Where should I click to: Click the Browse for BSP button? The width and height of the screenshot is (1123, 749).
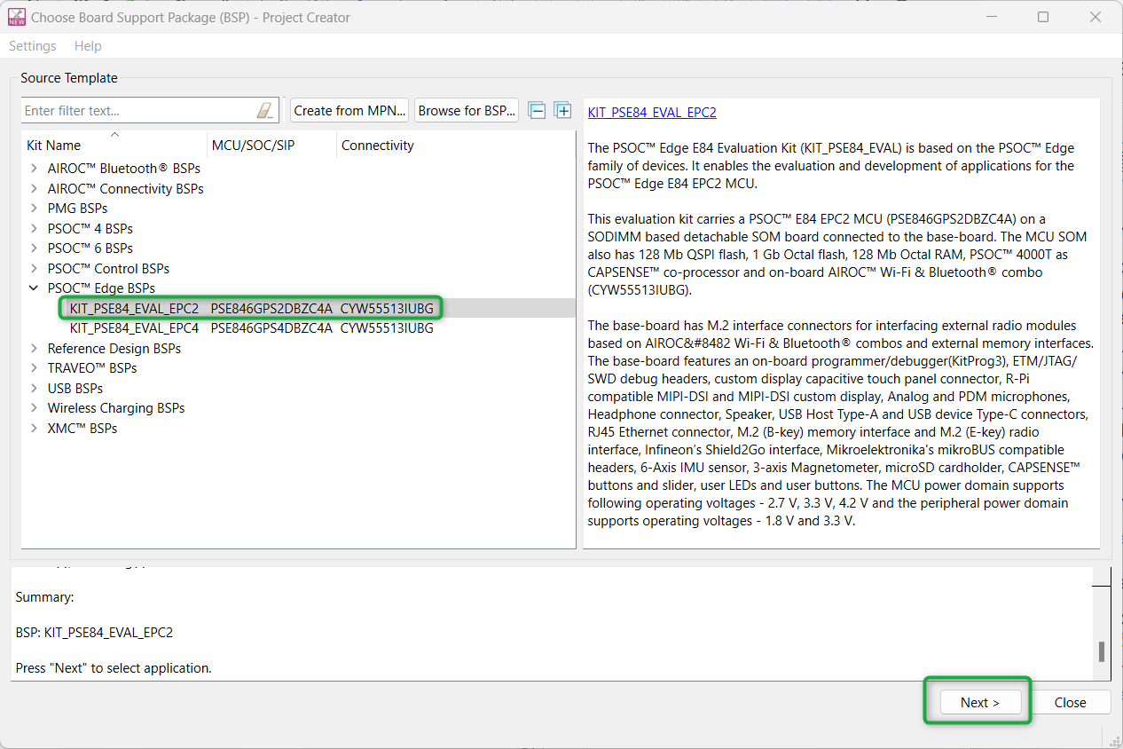point(467,111)
